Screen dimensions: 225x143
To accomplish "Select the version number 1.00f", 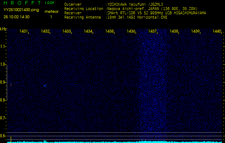I will click(x=49, y=3).
